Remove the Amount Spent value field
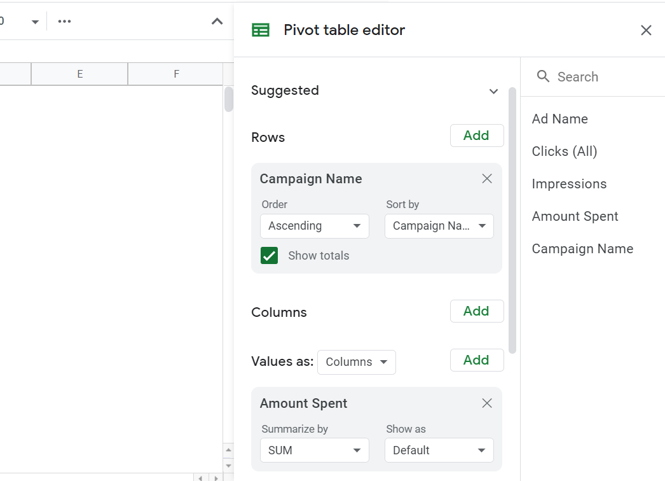The image size is (665, 481). (x=487, y=403)
